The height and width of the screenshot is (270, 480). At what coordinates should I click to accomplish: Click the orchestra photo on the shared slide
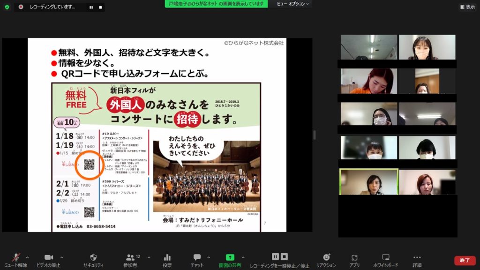(207, 180)
